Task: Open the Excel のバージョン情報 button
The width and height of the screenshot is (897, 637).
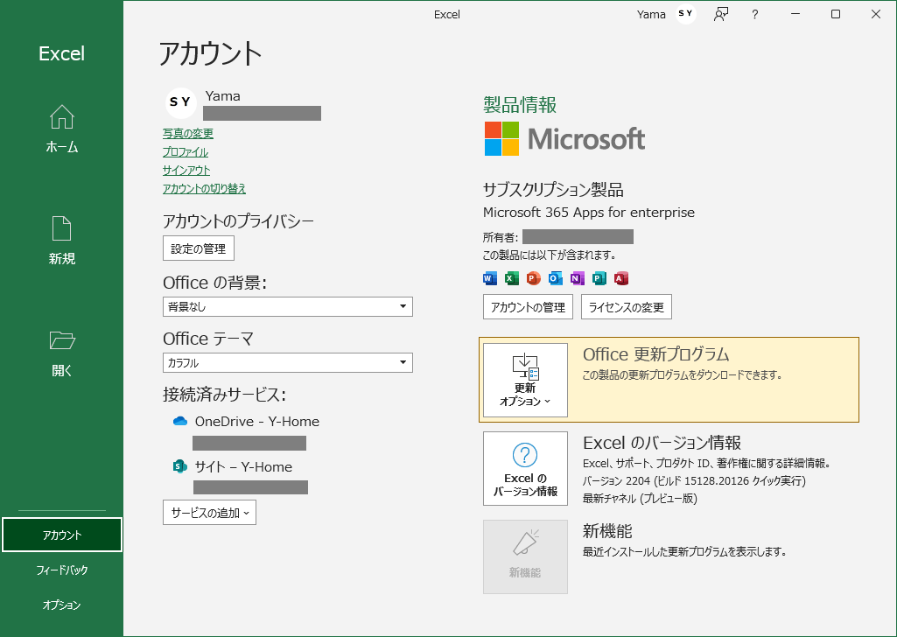Action: point(525,468)
